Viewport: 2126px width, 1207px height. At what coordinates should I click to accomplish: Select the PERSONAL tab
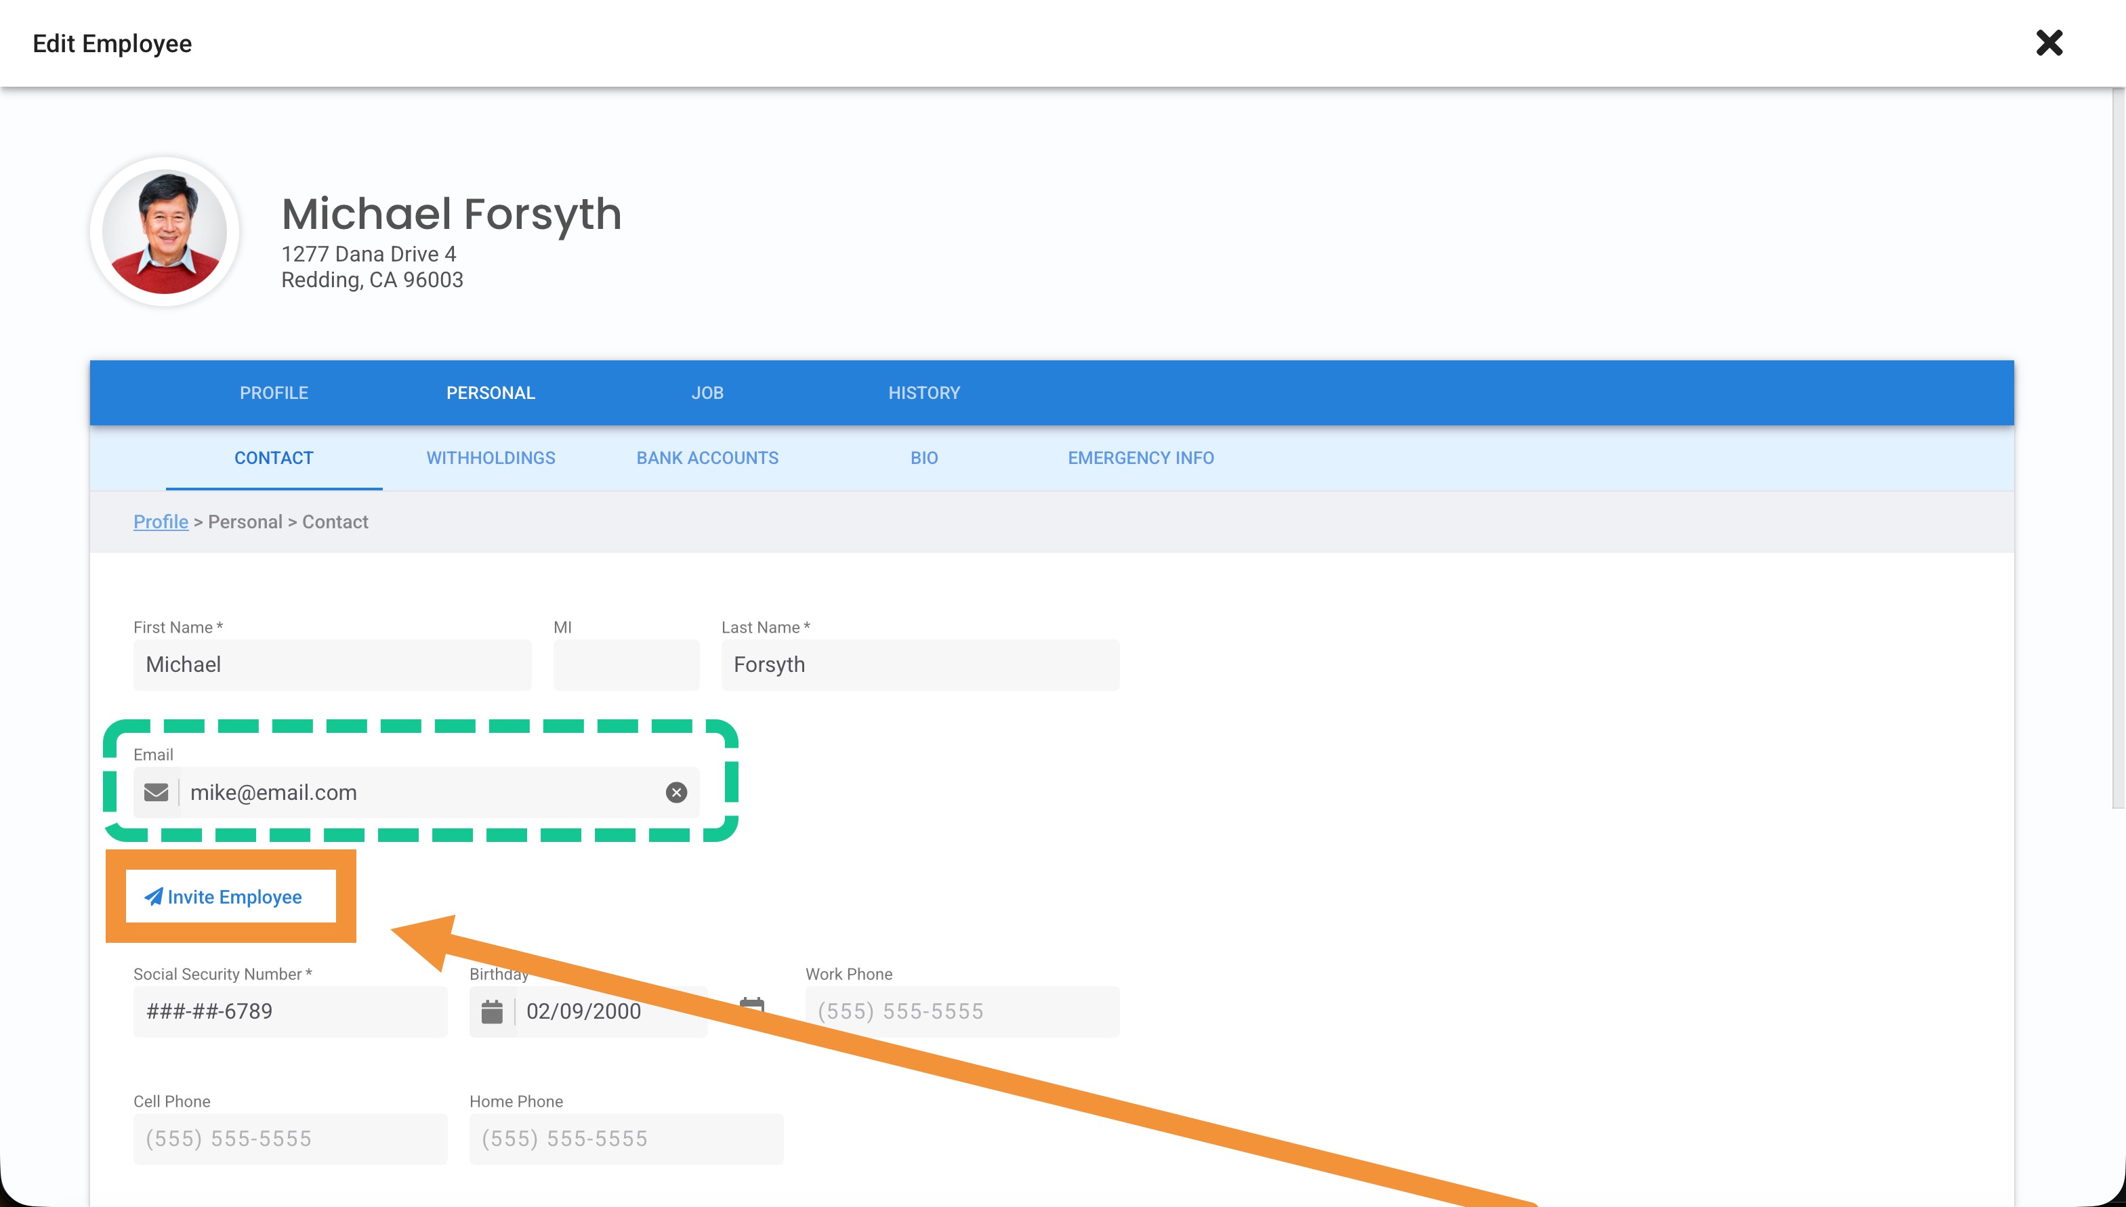point(490,393)
